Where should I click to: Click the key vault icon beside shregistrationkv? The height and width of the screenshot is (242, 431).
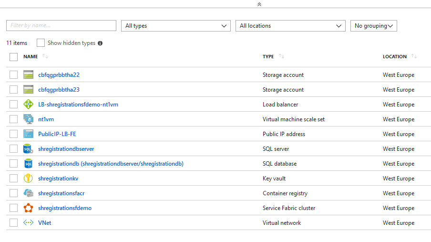(x=28, y=179)
